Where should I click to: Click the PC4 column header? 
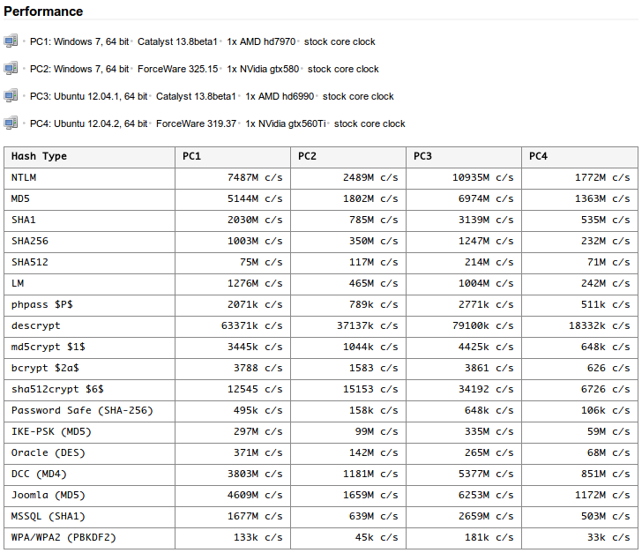[538, 156]
